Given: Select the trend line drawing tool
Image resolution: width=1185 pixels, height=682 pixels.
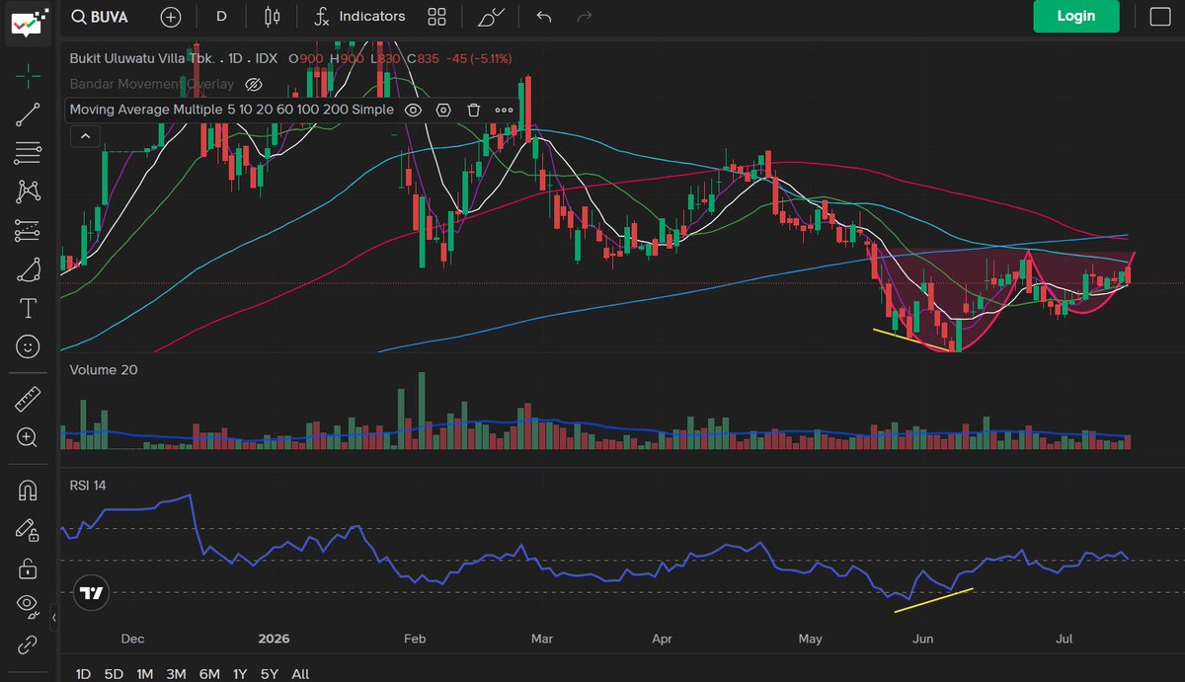Looking at the screenshot, I should point(28,114).
